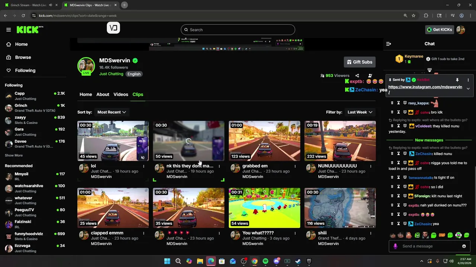This screenshot has width=476, height=267.
Task: Open the Just Chatting category link
Action: [111, 74]
